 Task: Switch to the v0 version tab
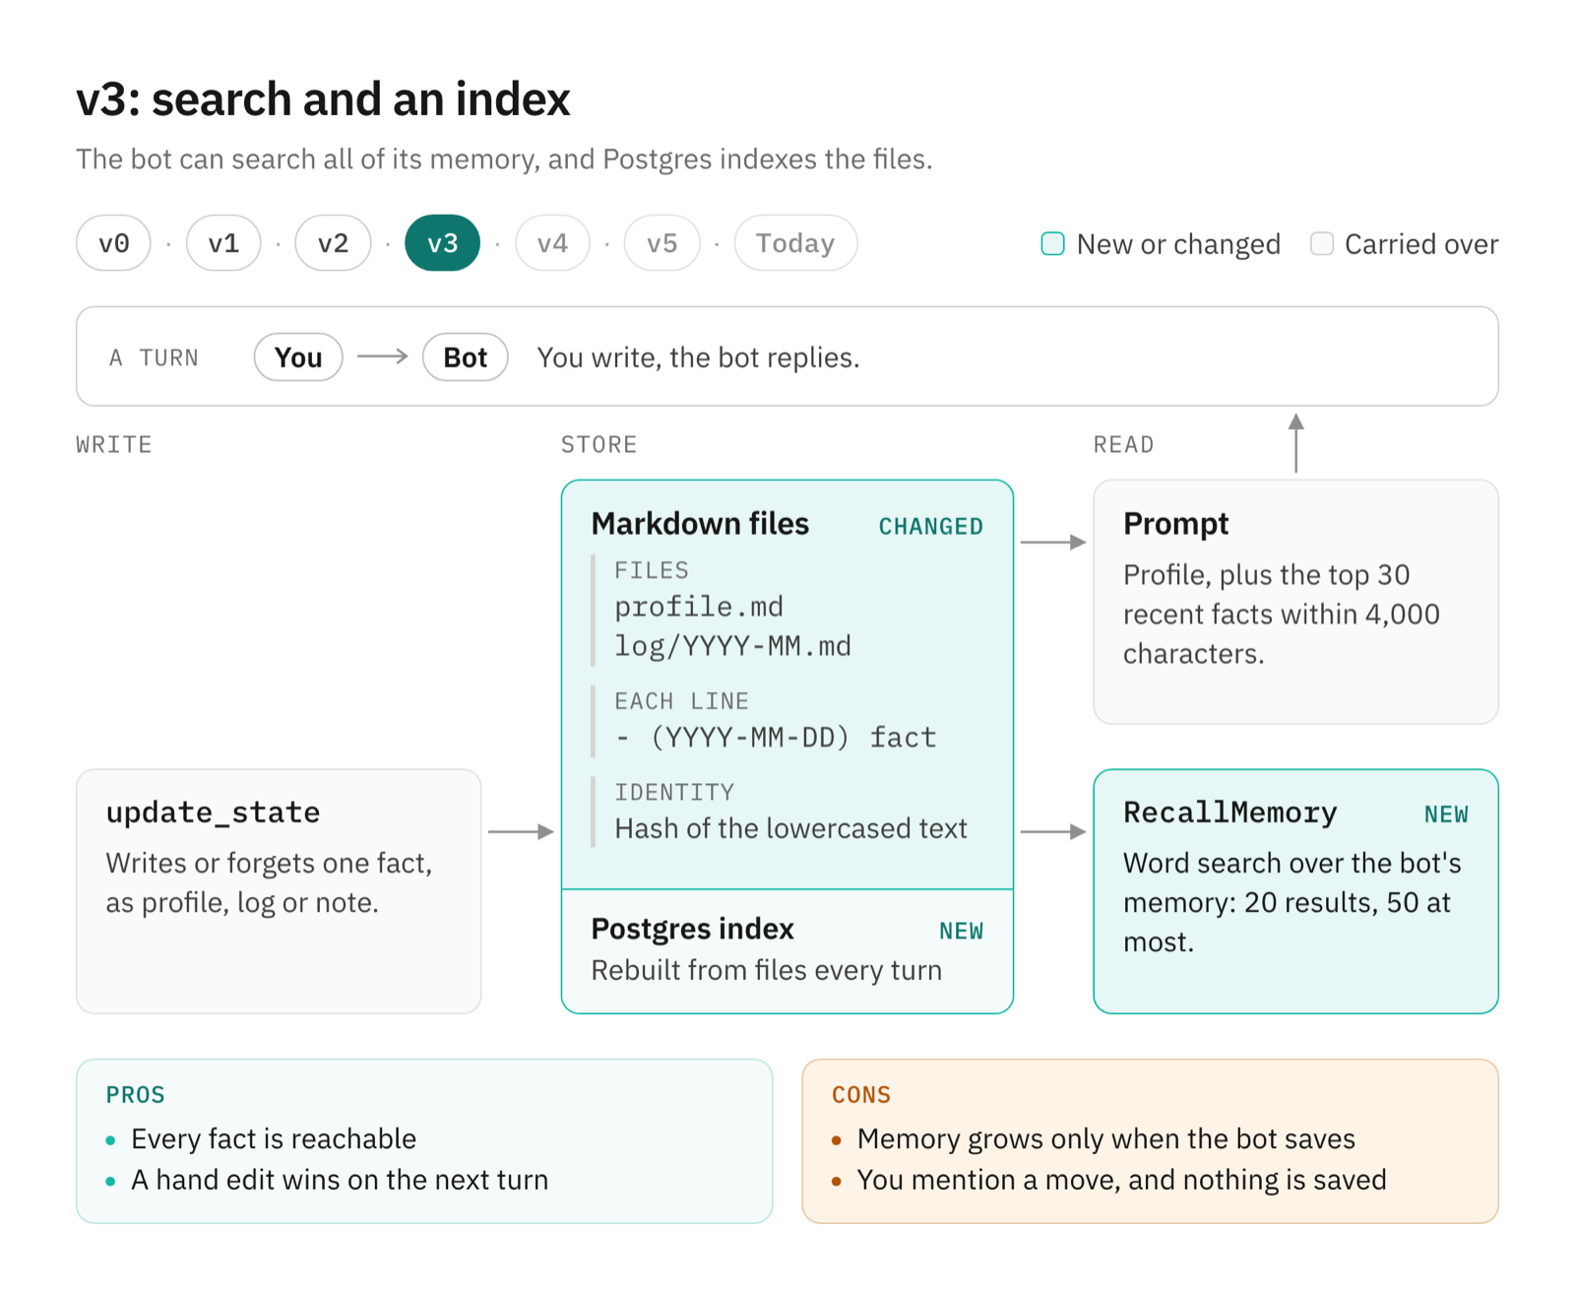pyautogui.click(x=113, y=243)
